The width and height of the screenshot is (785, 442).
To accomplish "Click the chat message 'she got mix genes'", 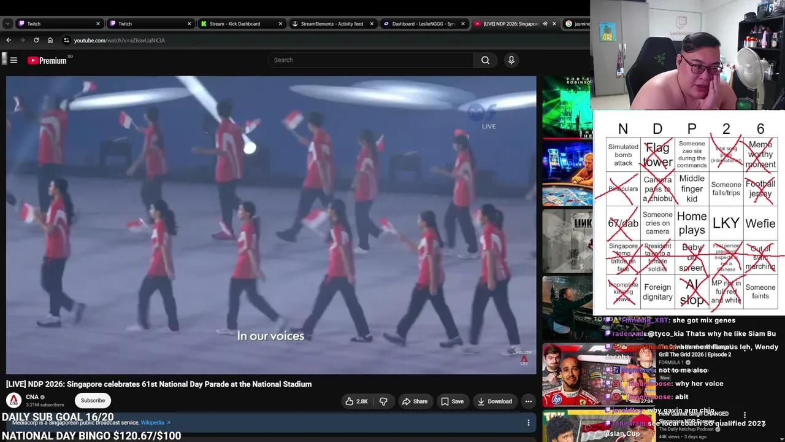I will click(703, 320).
